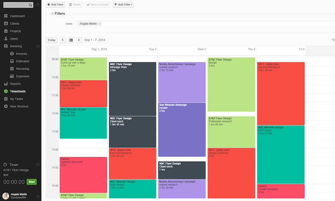Screen dimensions: 335x201
Task: Select Thursday SEO Google AdWords 3 hrs entry
Action: point(231,173)
